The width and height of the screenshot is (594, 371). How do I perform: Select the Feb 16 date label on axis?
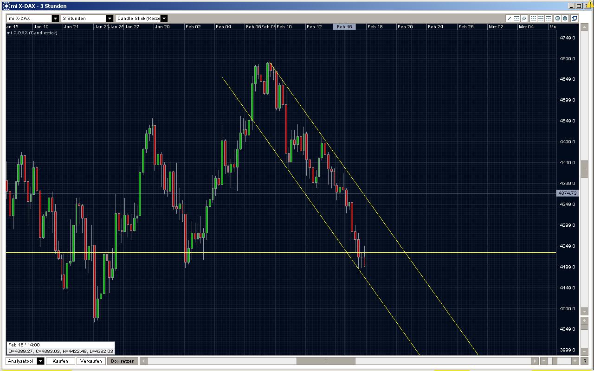pyautogui.click(x=344, y=26)
